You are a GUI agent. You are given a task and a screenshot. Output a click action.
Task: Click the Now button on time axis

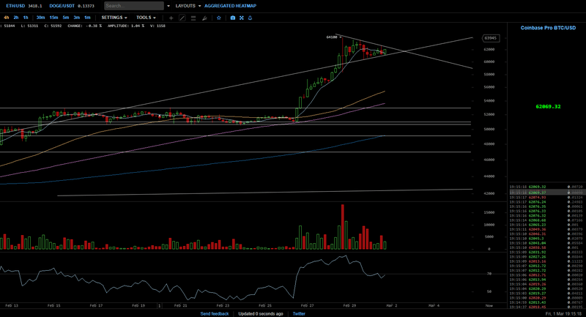(489, 305)
